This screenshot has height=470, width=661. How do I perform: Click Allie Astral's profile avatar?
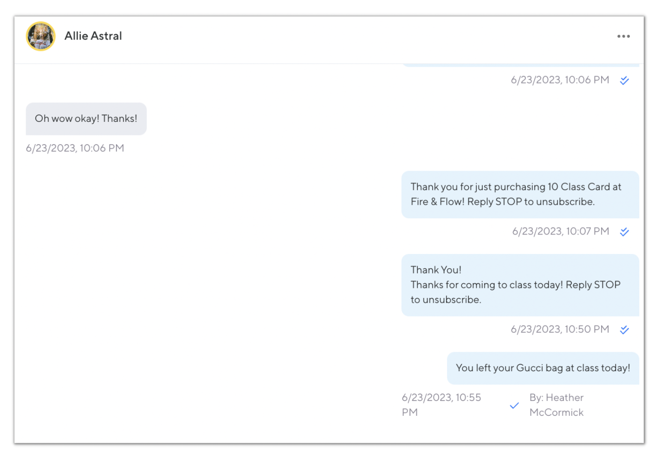[x=41, y=36]
